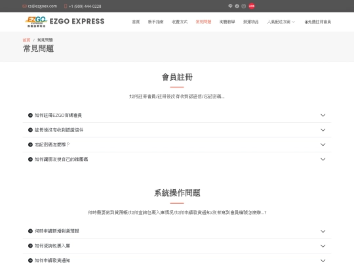Click the 常見問題 page title heading
This screenshot has height=266, width=354.
pyautogui.click(x=39, y=49)
